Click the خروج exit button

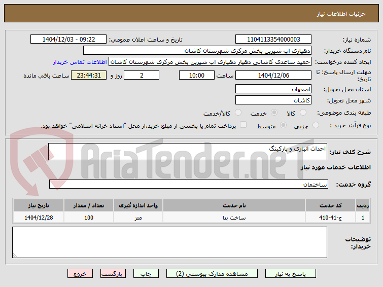80,274
